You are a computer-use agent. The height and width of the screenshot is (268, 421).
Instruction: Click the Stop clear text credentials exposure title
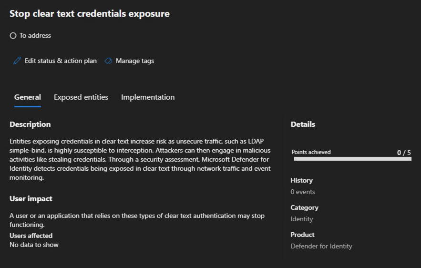pyautogui.click(x=90, y=14)
